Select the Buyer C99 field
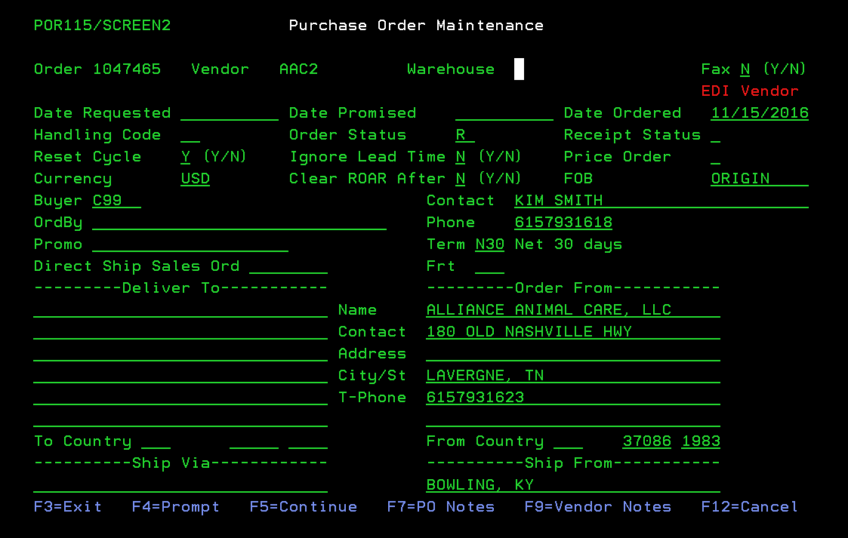The height and width of the screenshot is (538, 848). pos(116,201)
